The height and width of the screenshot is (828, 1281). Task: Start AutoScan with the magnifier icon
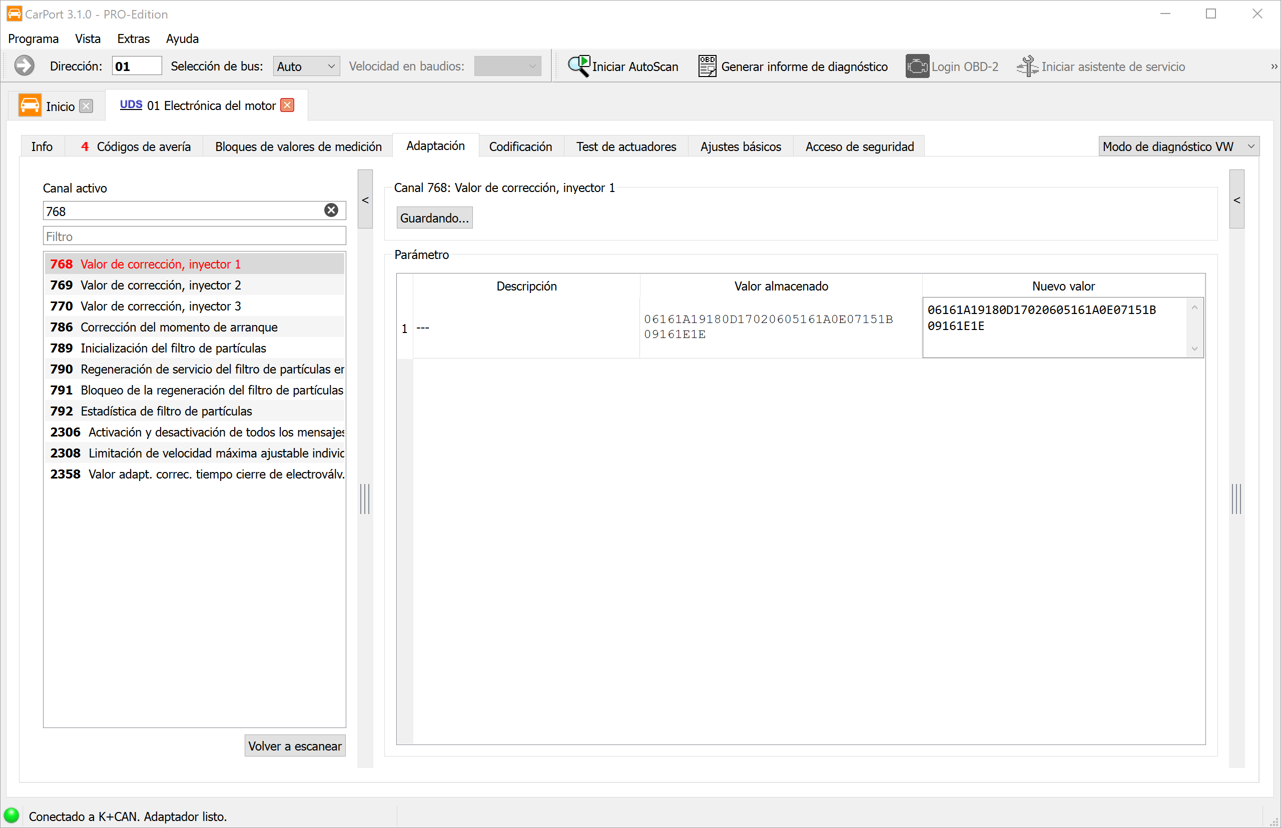tap(579, 66)
